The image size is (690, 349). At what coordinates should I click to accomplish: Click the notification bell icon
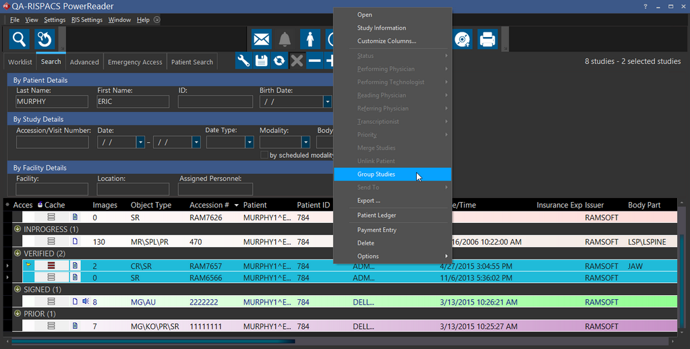pyautogui.click(x=285, y=40)
